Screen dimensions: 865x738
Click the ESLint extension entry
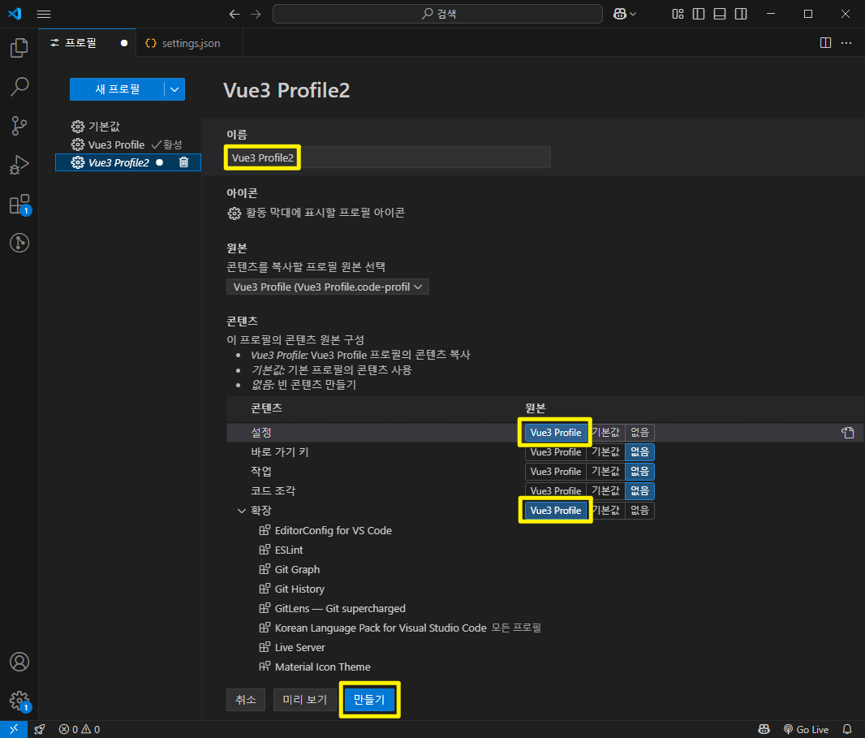tap(289, 550)
